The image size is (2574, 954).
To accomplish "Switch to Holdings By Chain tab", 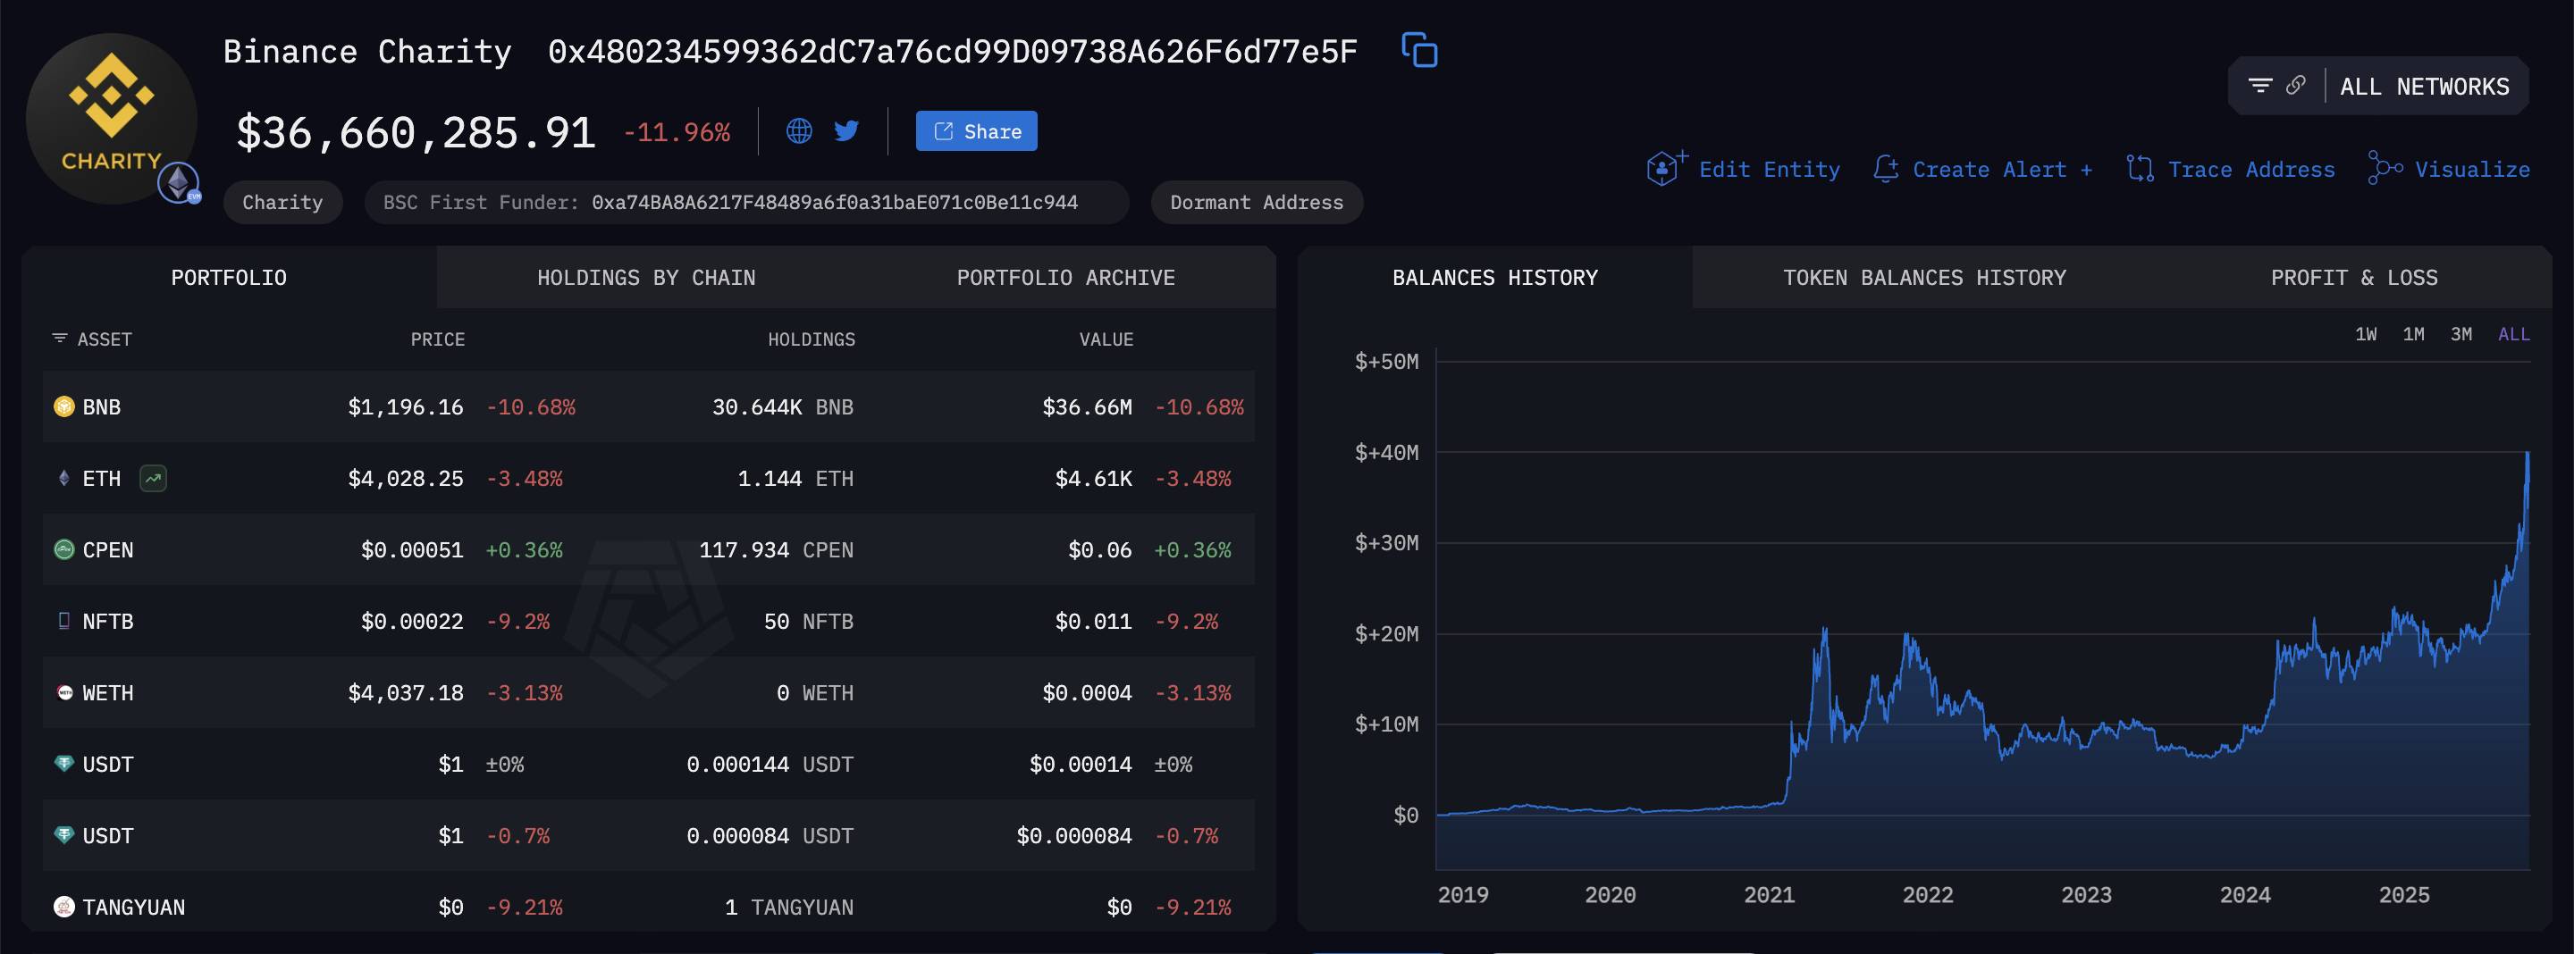I will (x=645, y=278).
